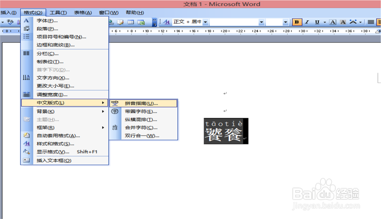Click the text direction icon in menu
This screenshot has width=381, height=219.
(x=26, y=77)
